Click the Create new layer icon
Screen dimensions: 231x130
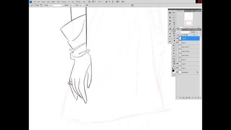tap(195, 97)
